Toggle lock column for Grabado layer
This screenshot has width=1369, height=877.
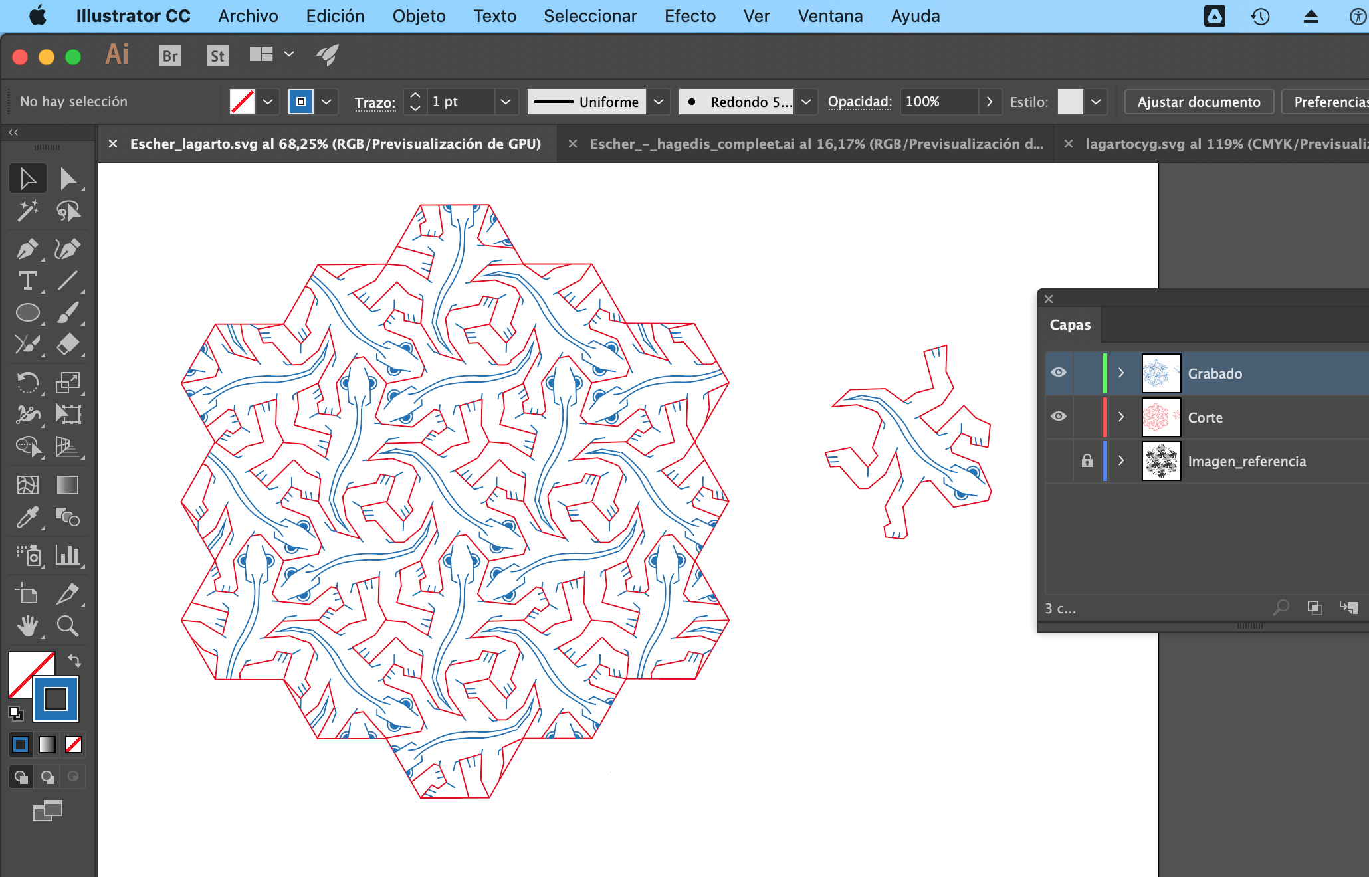pyautogui.click(x=1087, y=373)
